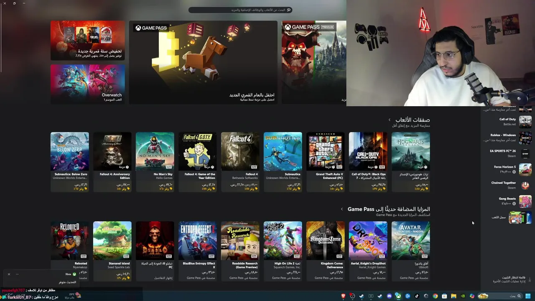
Task: Open Fallout 4: Game of the Year Edition
Action: [x=198, y=162]
